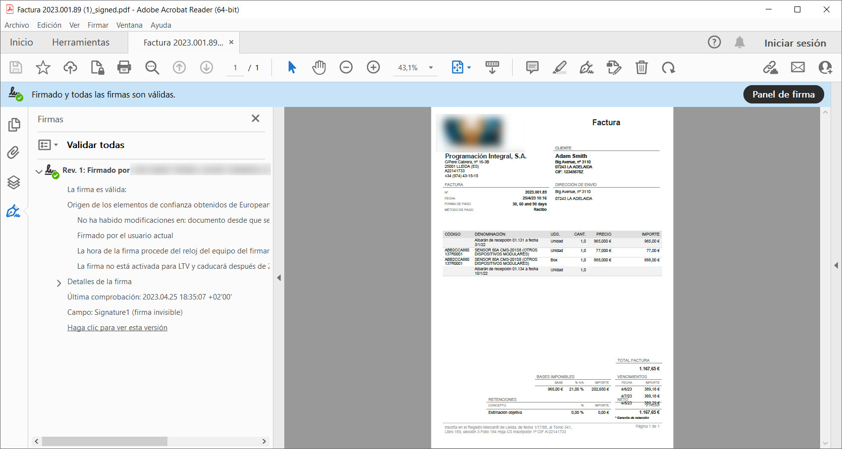Add a comment with sticky note icon
The image size is (842, 449).
(532, 67)
